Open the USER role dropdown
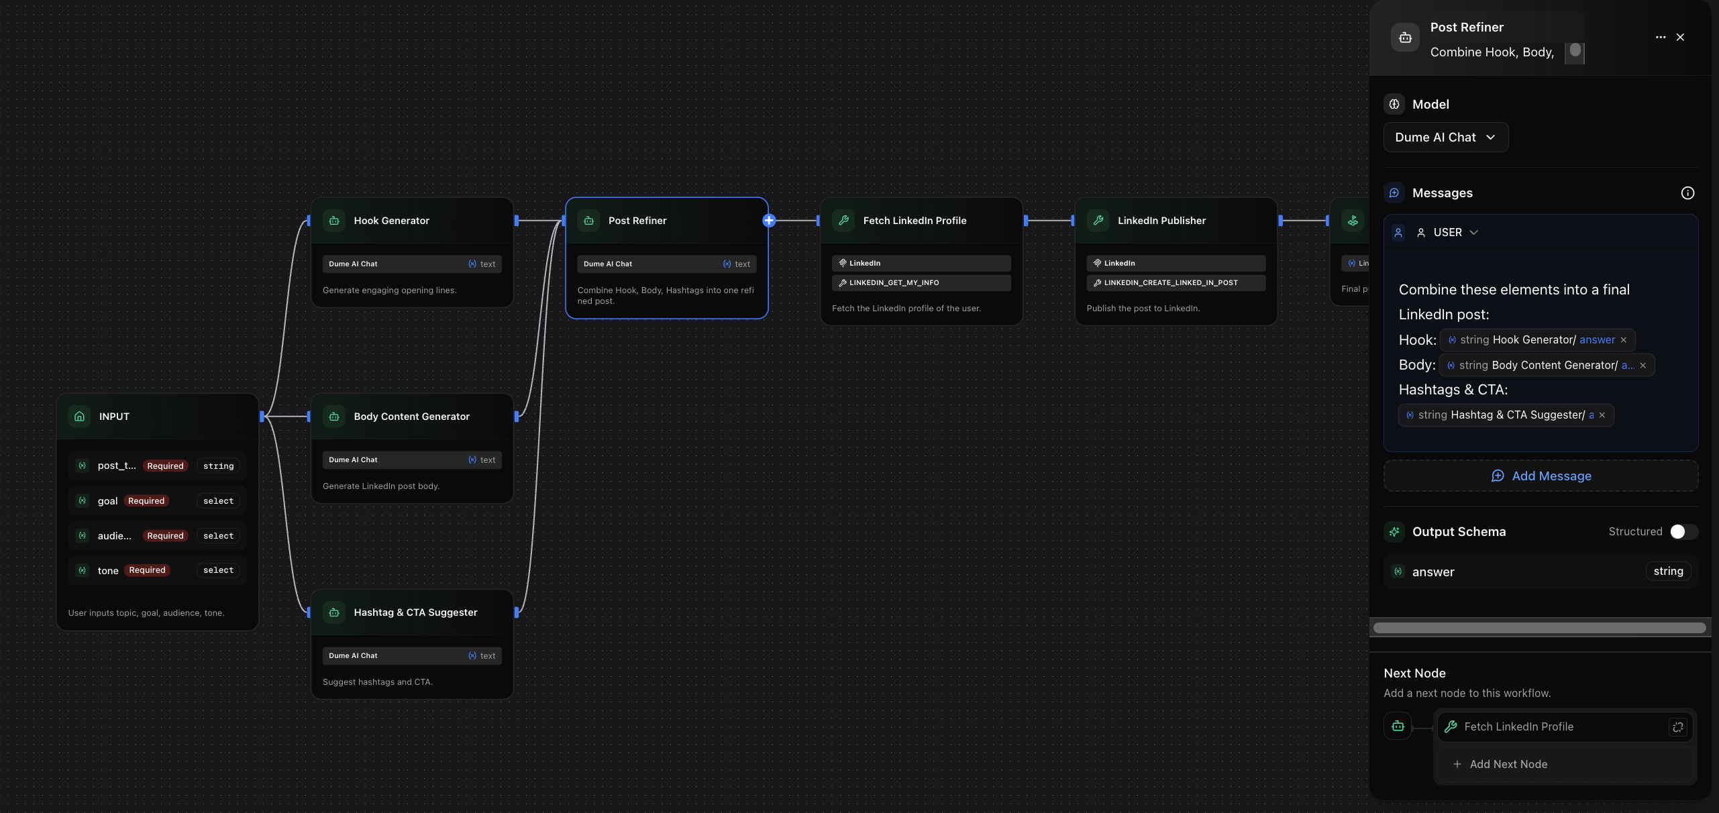Screen dimensions: 1719x813 (1448, 233)
